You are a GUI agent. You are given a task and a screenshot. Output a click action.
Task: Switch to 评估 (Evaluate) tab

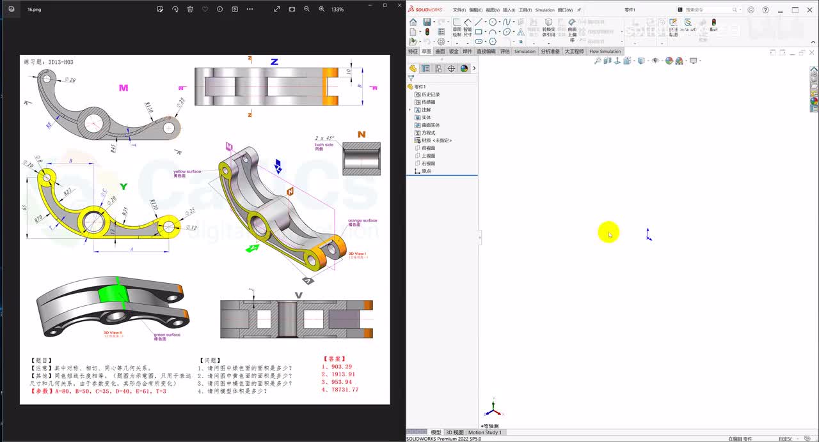point(505,51)
